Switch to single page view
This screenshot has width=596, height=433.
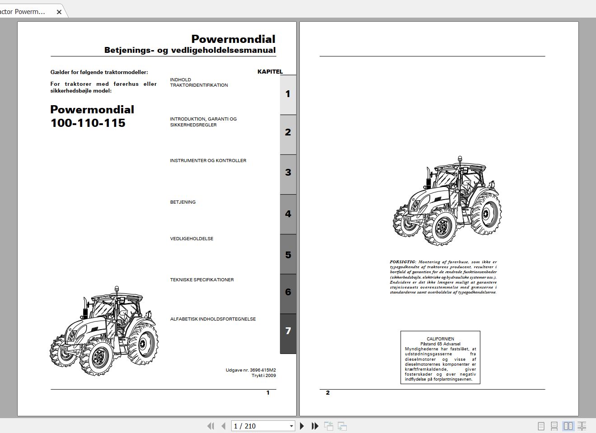(541, 426)
